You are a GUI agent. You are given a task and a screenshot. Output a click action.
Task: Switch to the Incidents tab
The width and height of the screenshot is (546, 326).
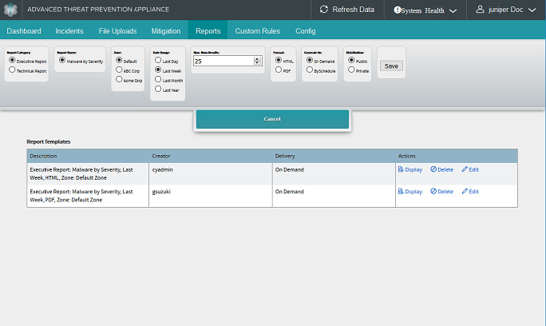click(69, 30)
